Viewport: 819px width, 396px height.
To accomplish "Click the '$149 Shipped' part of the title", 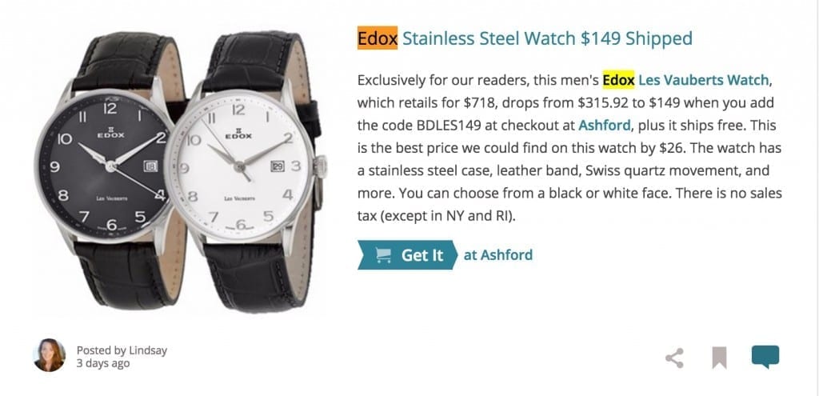I will click(636, 38).
